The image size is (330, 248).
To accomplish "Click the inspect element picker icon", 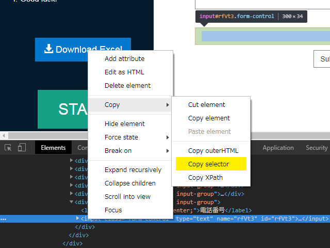I will [x=8, y=148].
